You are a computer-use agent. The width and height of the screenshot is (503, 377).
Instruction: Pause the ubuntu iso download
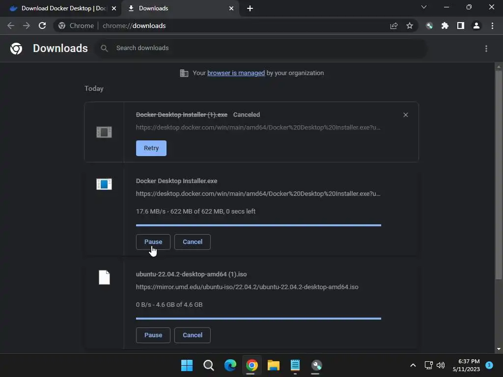[153, 335]
